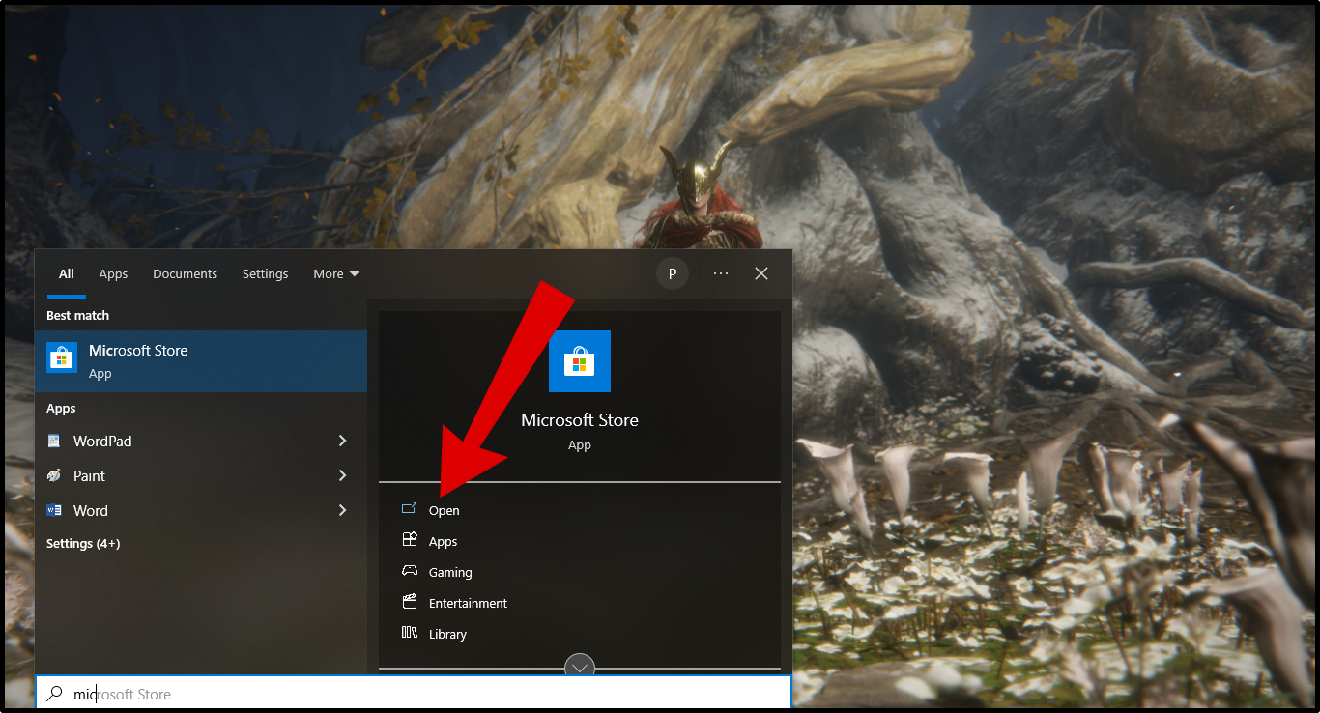1320x713 pixels.
Task: Click the search text field
Action: click(414, 694)
